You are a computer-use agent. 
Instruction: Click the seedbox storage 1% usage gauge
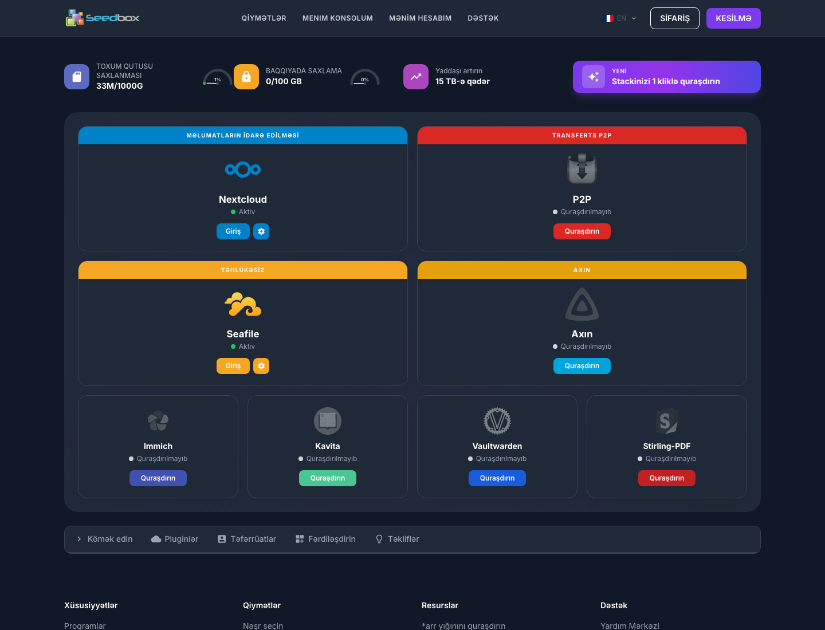point(217,77)
